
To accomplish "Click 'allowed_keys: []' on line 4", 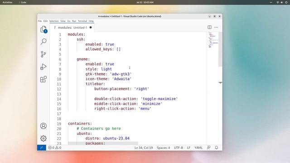I will coord(103,49).
